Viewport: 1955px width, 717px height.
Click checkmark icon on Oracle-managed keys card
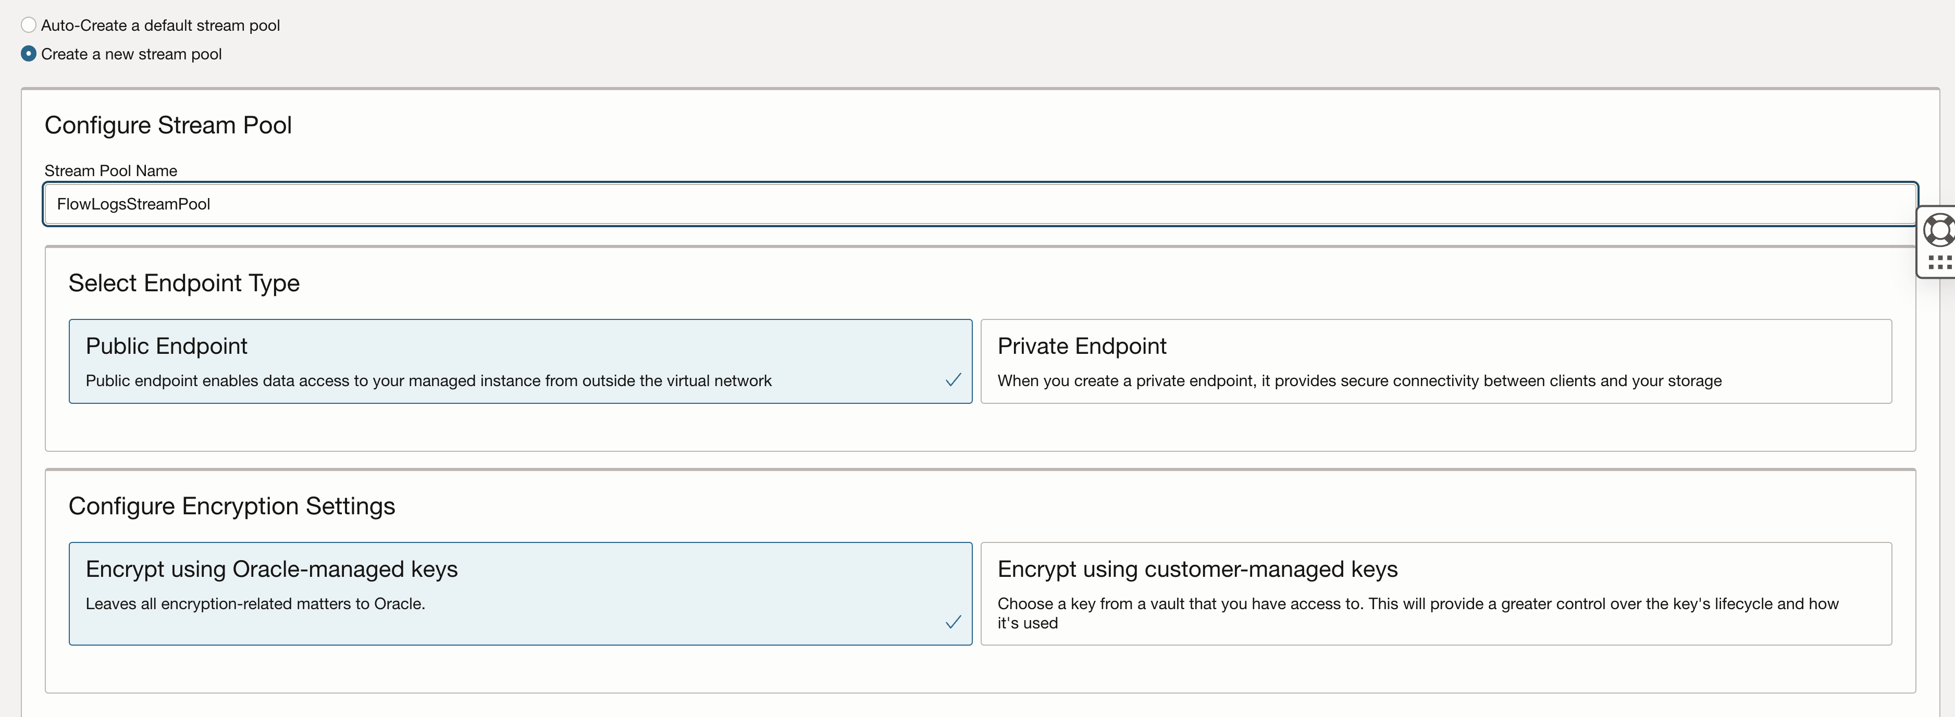point(953,622)
